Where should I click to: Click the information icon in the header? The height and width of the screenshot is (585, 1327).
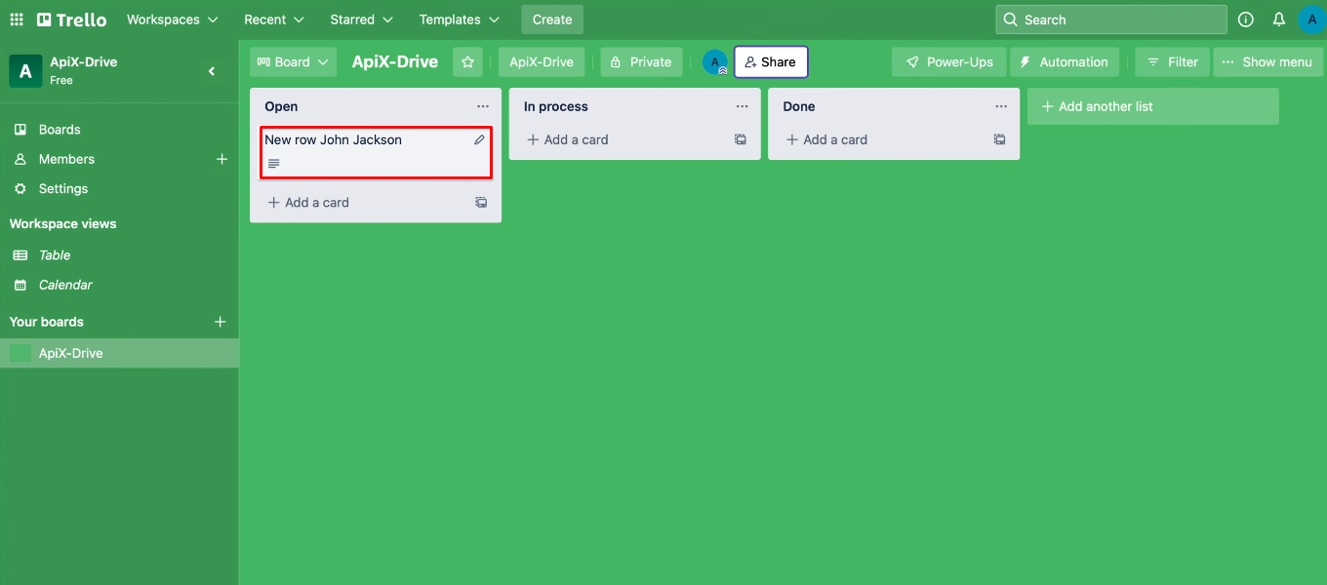coord(1245,19)
